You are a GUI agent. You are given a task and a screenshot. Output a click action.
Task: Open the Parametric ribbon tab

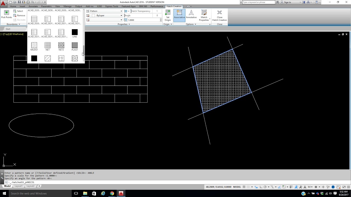point(46,6)
